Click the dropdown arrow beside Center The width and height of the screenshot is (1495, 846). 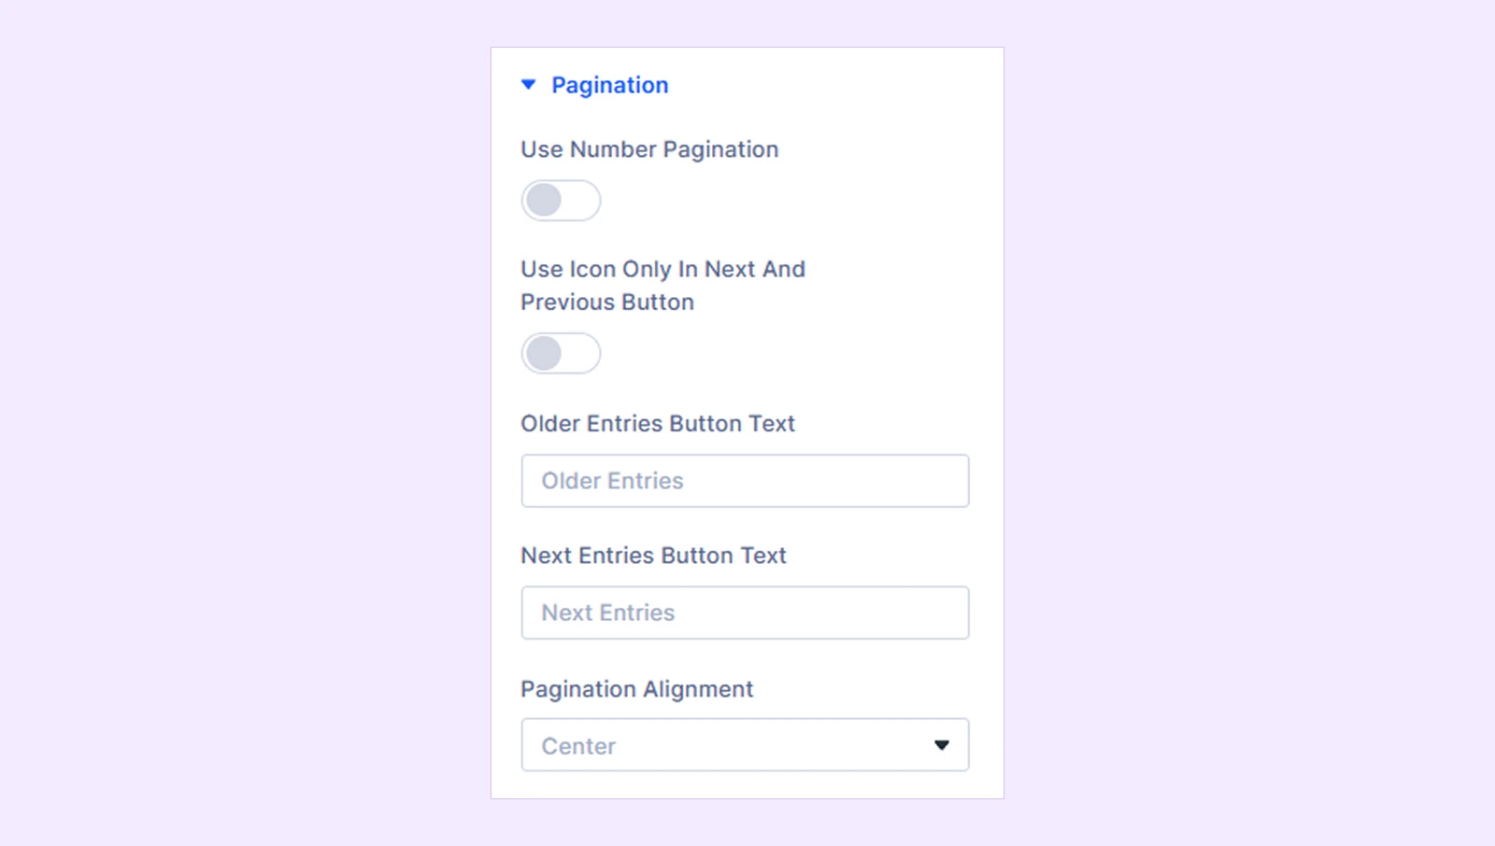(x=942, y=745)
